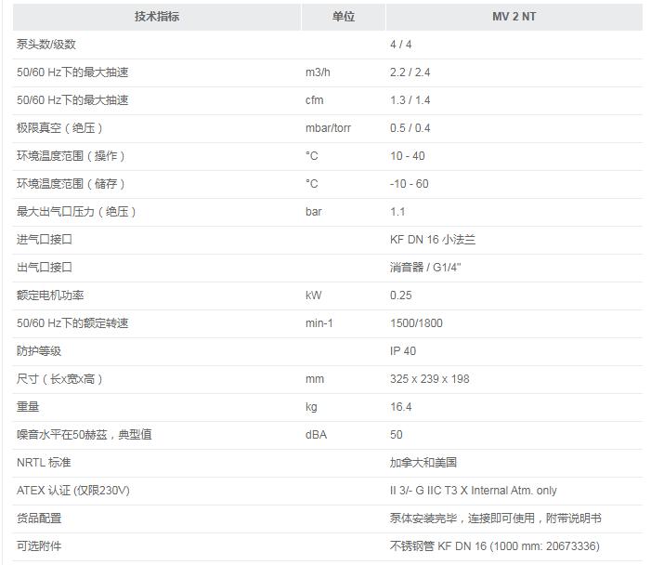This screenshot has height=565, width=651.
Task: Click the kW unit cell
Action: coord(314,295)
